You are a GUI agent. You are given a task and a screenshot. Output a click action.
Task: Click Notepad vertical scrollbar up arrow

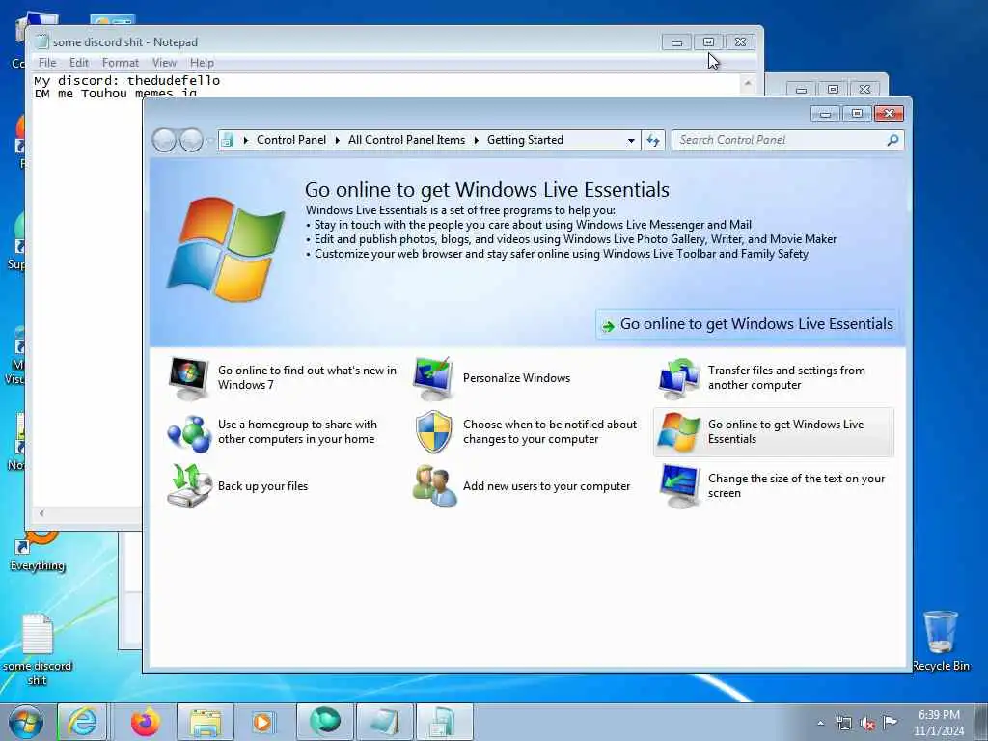coord(748,83)
